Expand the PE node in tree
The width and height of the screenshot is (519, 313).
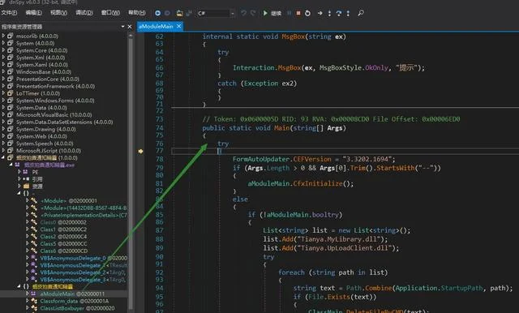coord(19,171)
